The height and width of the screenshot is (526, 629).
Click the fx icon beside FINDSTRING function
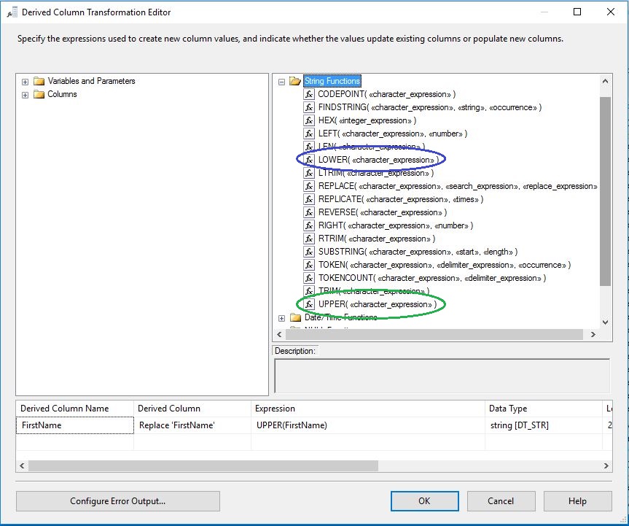click(308, 107)
